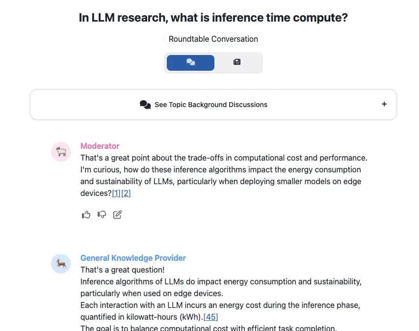
Task: Click the speech bubble icon beside background discussions
Action: click(145, 104)
